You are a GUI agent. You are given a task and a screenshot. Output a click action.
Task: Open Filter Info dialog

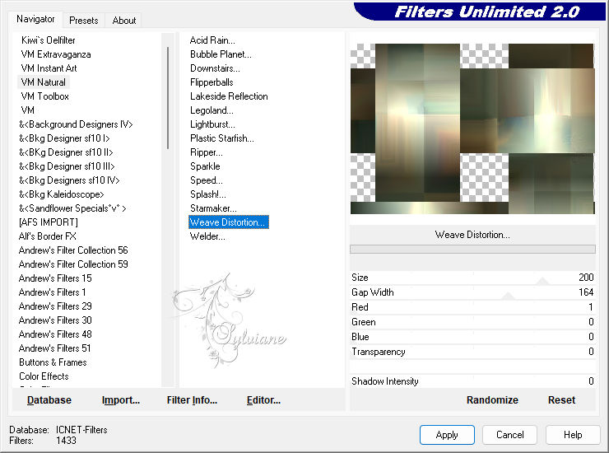[x=192, y=400]
